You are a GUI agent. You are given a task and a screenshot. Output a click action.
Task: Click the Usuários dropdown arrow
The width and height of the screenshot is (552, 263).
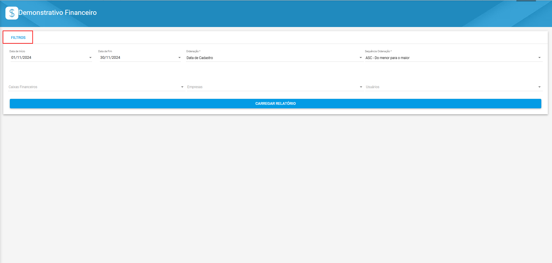540,87
